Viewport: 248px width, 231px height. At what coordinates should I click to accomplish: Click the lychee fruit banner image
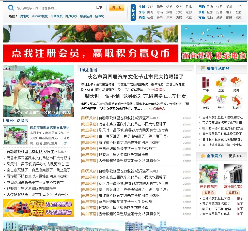pos(91,34)
